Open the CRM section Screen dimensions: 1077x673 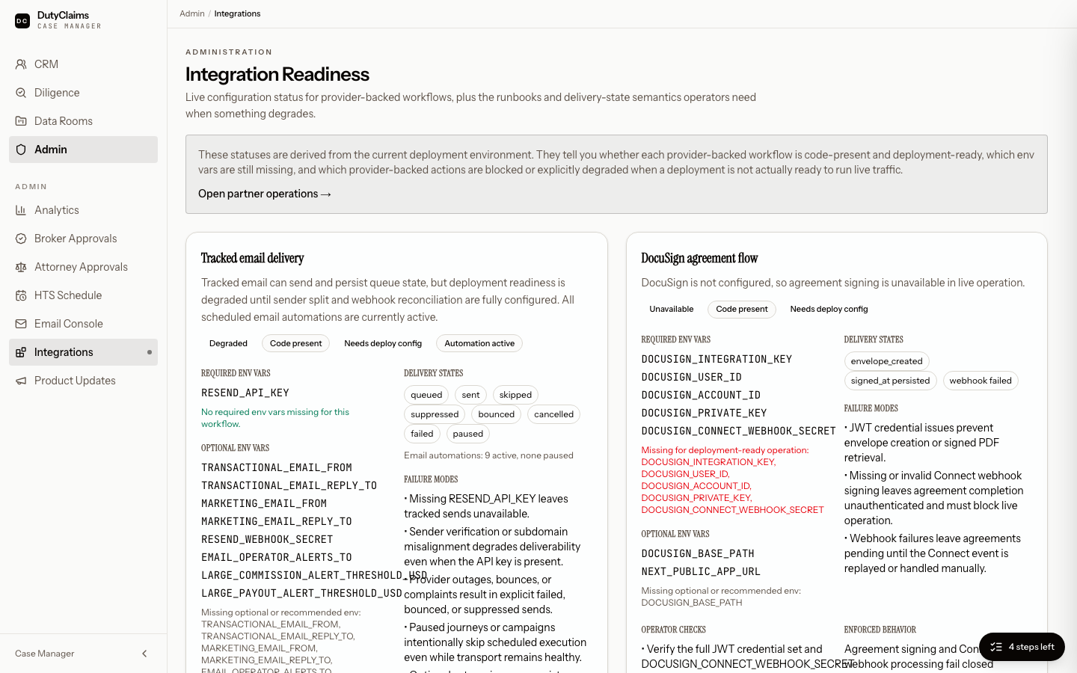(x=83, y=64)
